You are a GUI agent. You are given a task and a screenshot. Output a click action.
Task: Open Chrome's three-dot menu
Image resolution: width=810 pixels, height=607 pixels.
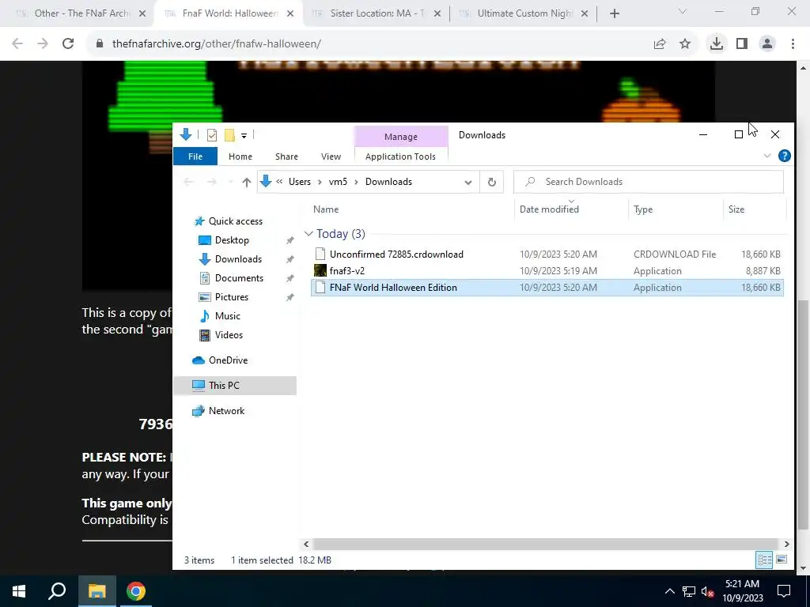(x=793, y=44)
